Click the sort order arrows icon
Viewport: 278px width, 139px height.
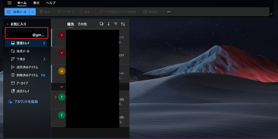[123, 24]
